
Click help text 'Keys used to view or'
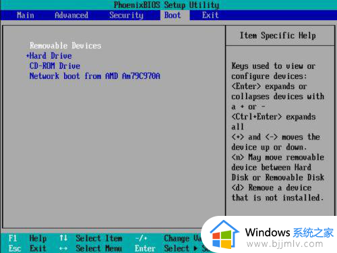point(274,66)
